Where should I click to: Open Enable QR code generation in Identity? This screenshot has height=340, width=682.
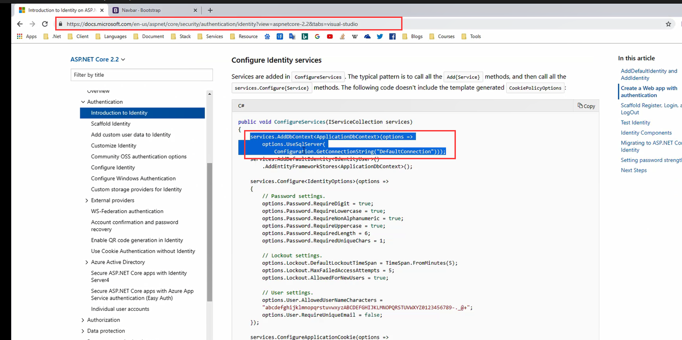(137, 240)
